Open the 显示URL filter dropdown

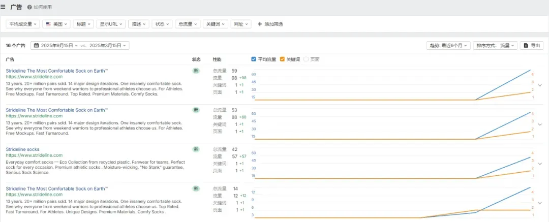point(111,24)
